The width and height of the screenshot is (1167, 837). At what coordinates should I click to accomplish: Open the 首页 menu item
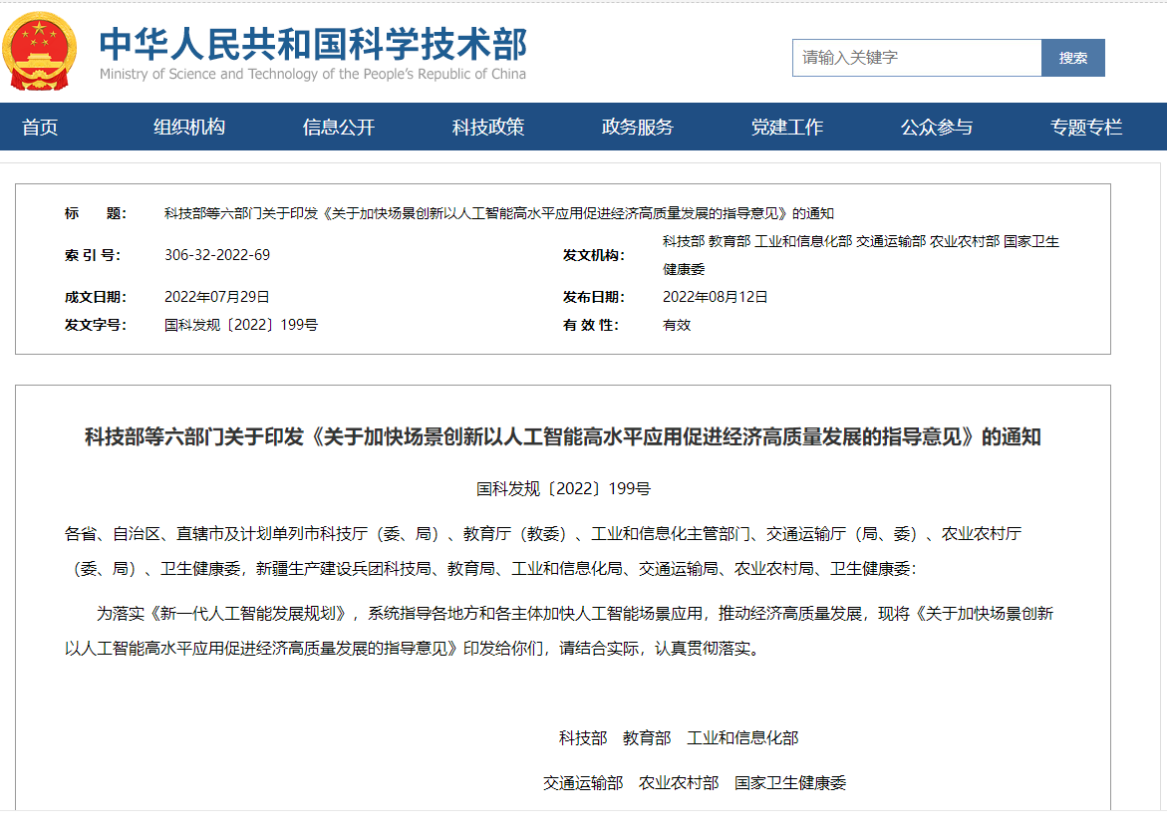(x=40, y=128)
